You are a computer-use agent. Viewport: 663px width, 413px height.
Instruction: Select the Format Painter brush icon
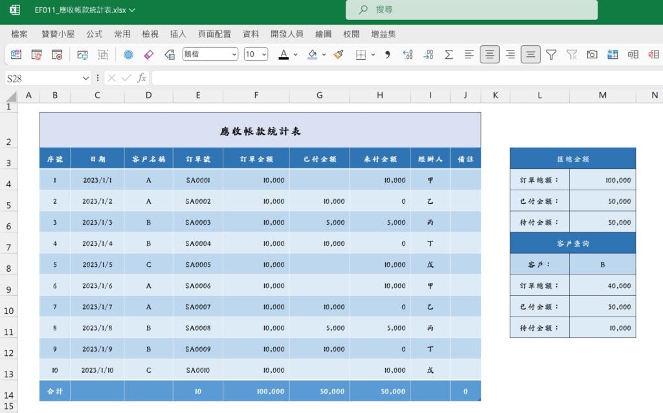click(339, 54)
